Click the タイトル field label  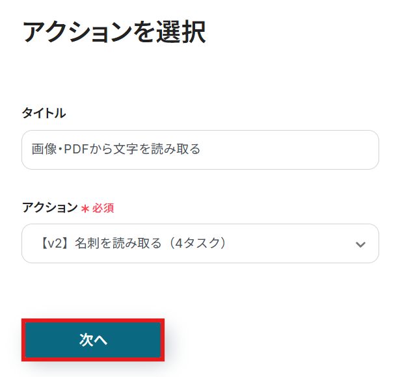(x=44, y=113)
